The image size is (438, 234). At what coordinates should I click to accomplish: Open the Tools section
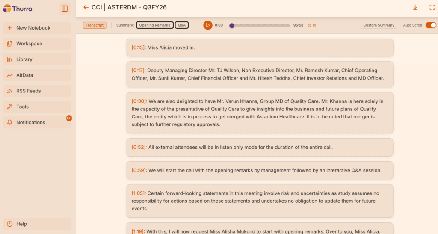[22, 107]
